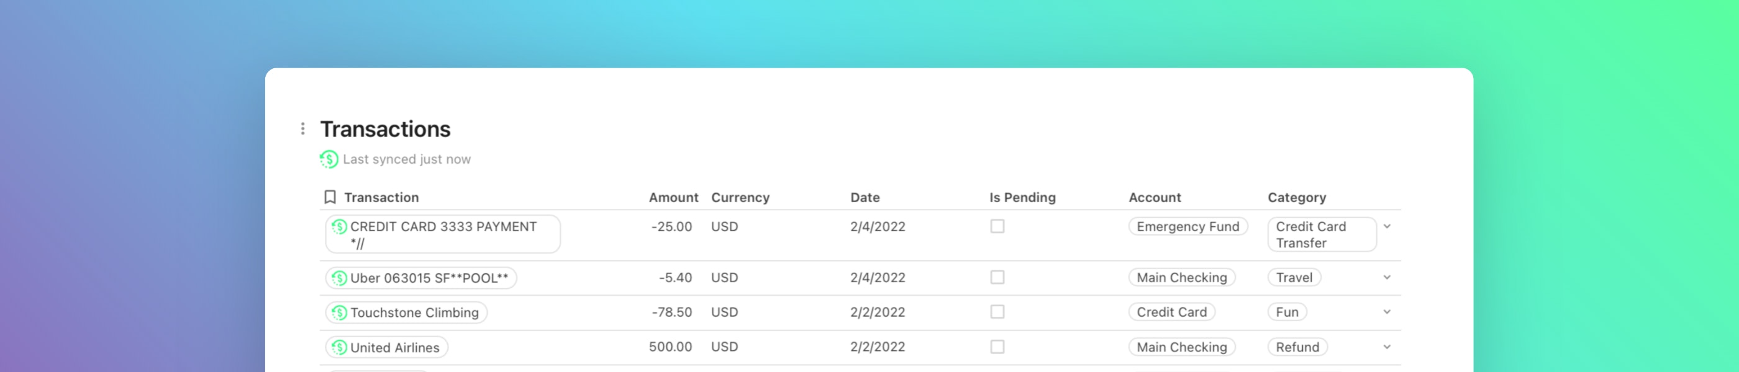Screen dimensions: 1739x372
Task: Click the dollar icon on United Airlines
Action: coord(340,348)
